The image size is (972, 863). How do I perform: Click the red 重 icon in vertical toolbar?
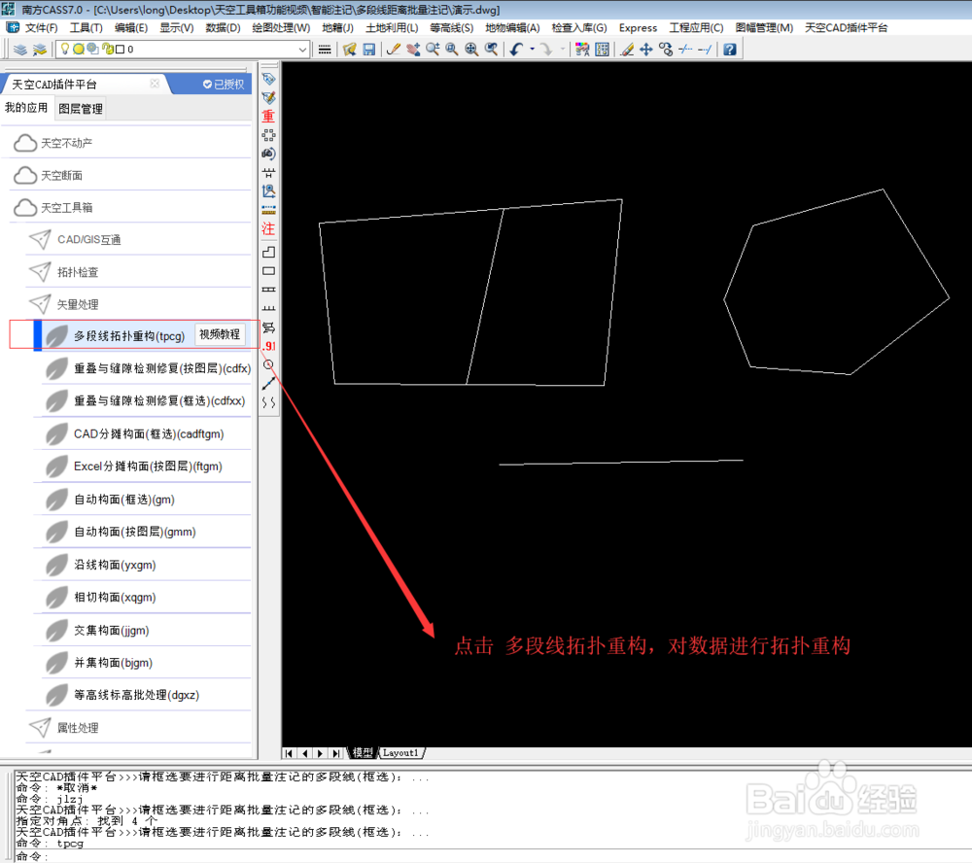pos(268,116)
